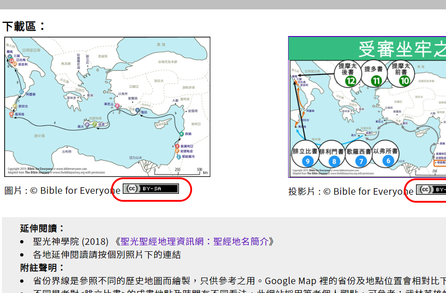
Task: Click the 腓利門書 circle numbered 8
Action: click(x=334, y=155)
